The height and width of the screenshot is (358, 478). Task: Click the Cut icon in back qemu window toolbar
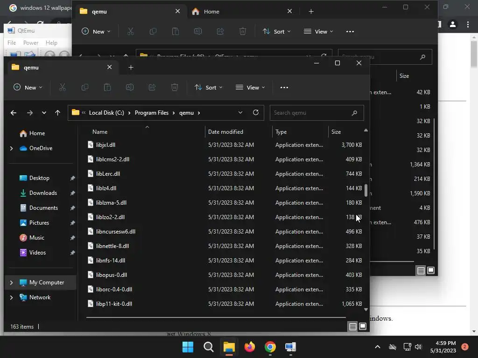[131, 31]
